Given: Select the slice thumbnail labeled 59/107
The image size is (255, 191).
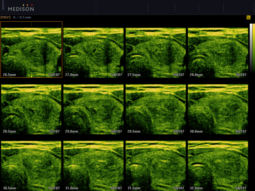Looking at the screenshot, I should 156,109.
